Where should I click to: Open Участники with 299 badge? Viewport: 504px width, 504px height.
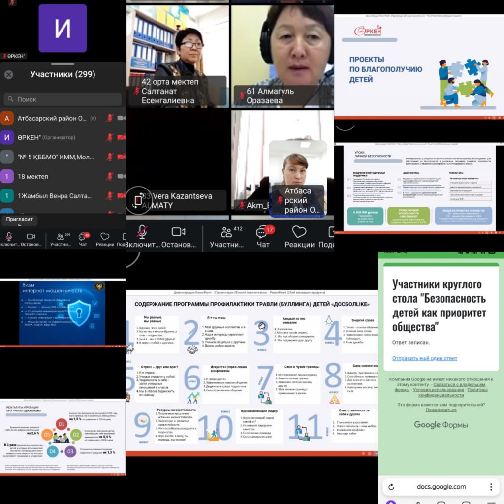[61, 239]
